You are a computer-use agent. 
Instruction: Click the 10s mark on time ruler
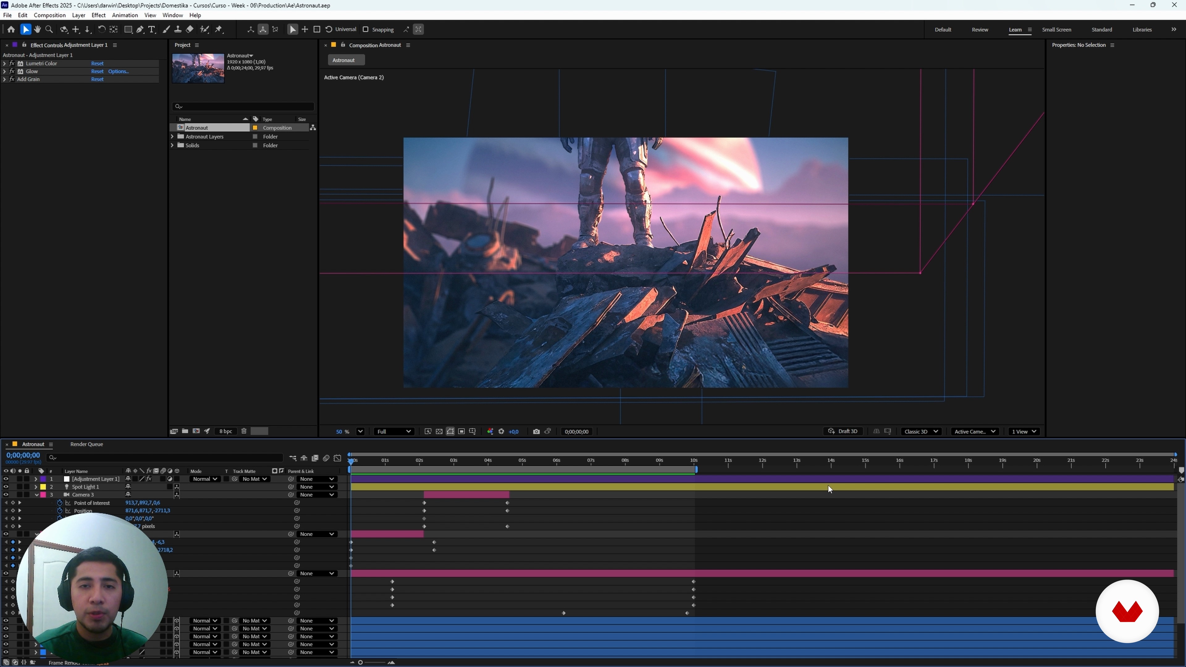pyautogui.click(x=694, y=461)
